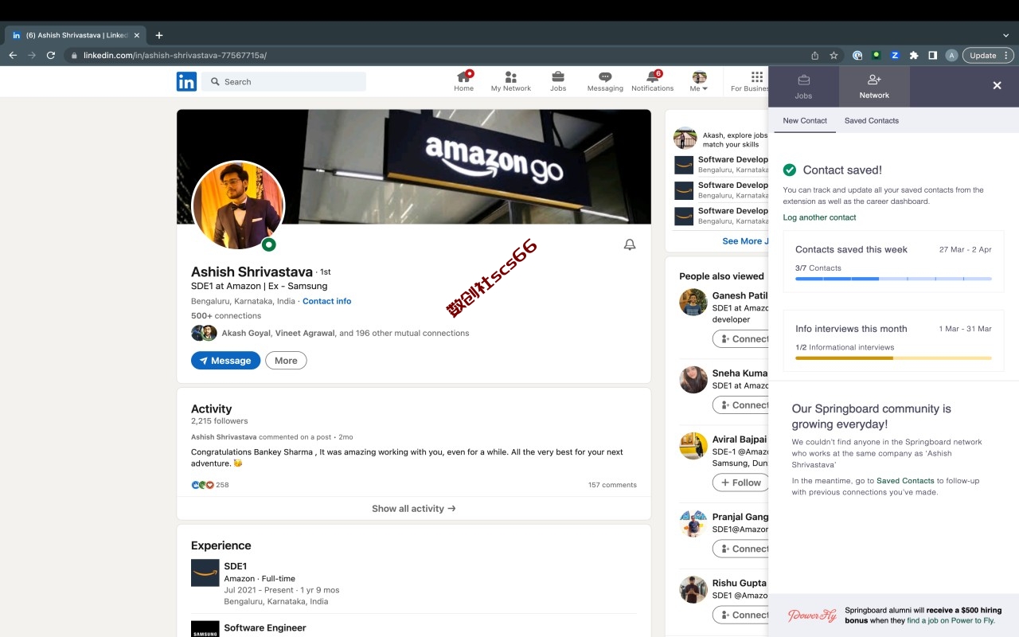The width and height of the screenshot is (1019, 637).
Task: Open the Amazon Go cover banner image
Action: click(x=414, y=166)
